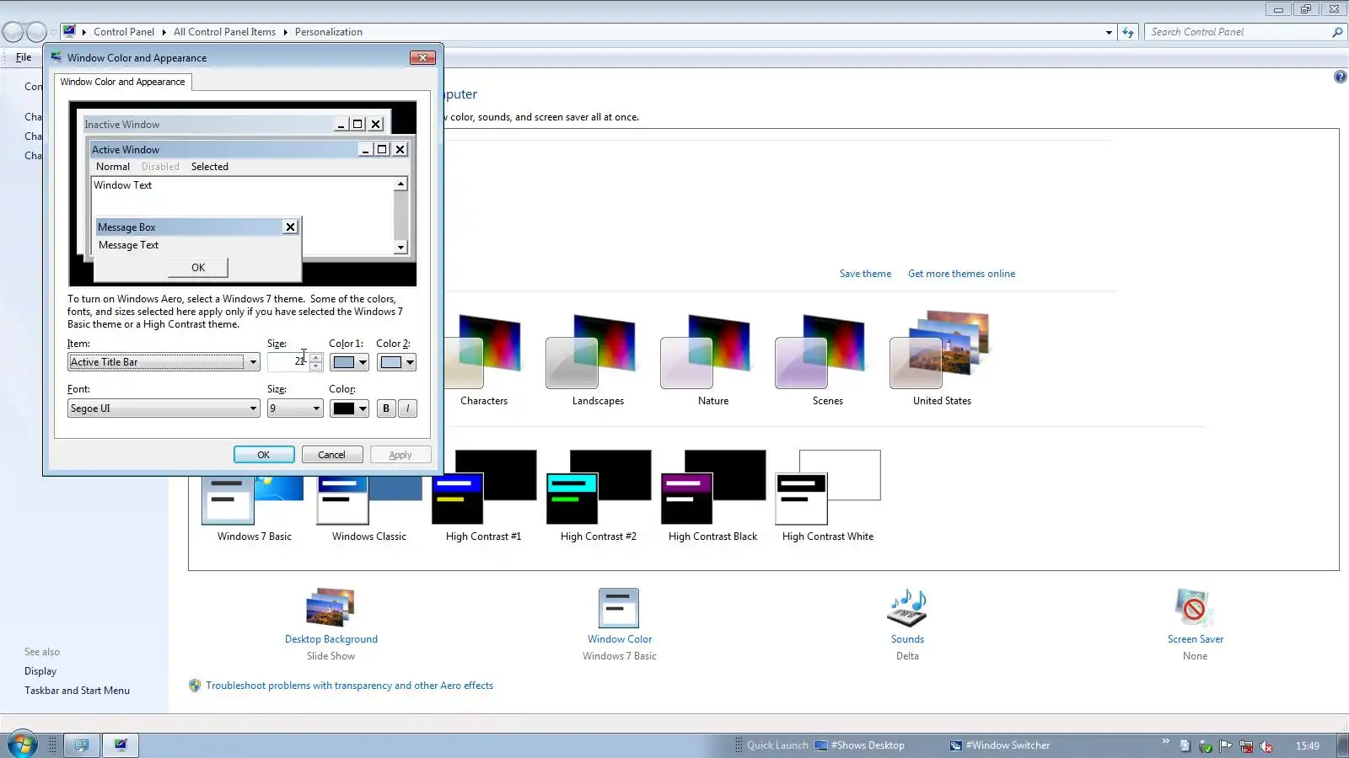Decrease the item Size with the down spinner
Image resolution: width=1349 pixels, height=758 pixels.
pyautogui.click(x=316, y=367)
